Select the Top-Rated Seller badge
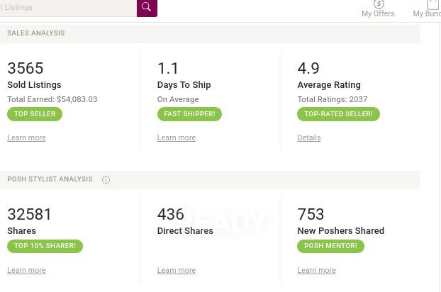The height and width of the screenshot is (292, 441). [x=338, y=114]
